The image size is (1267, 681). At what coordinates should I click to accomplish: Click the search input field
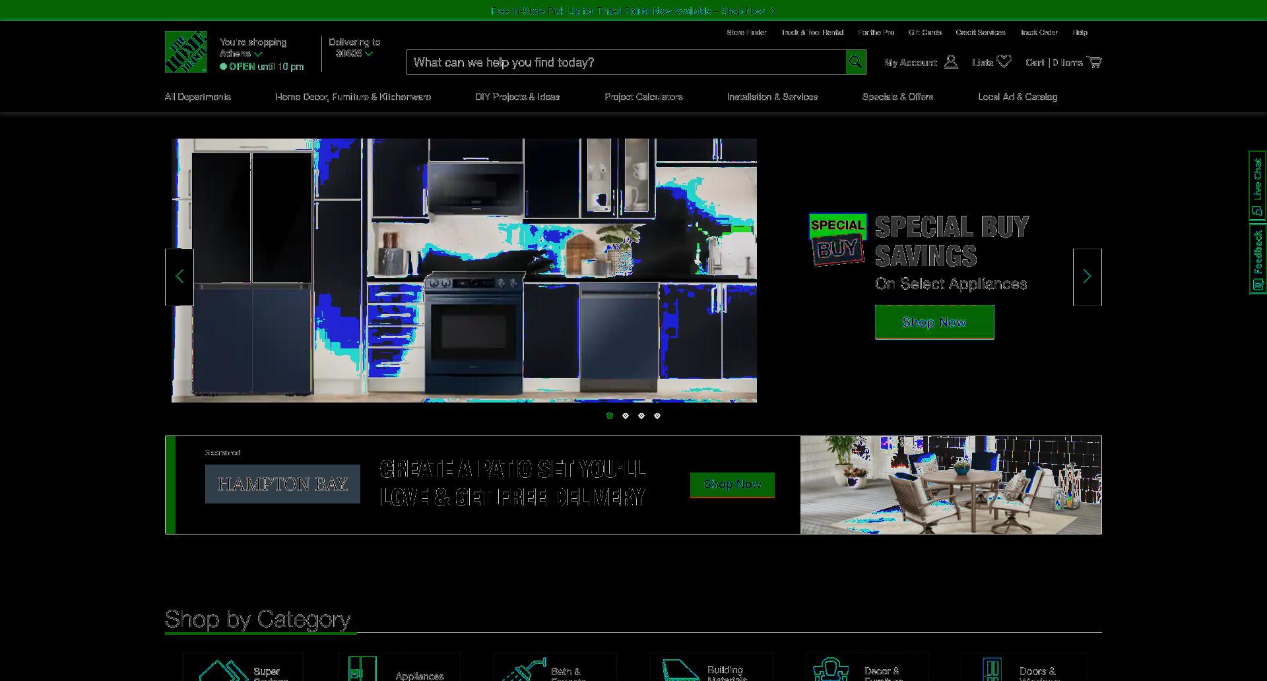click(626, 62)
